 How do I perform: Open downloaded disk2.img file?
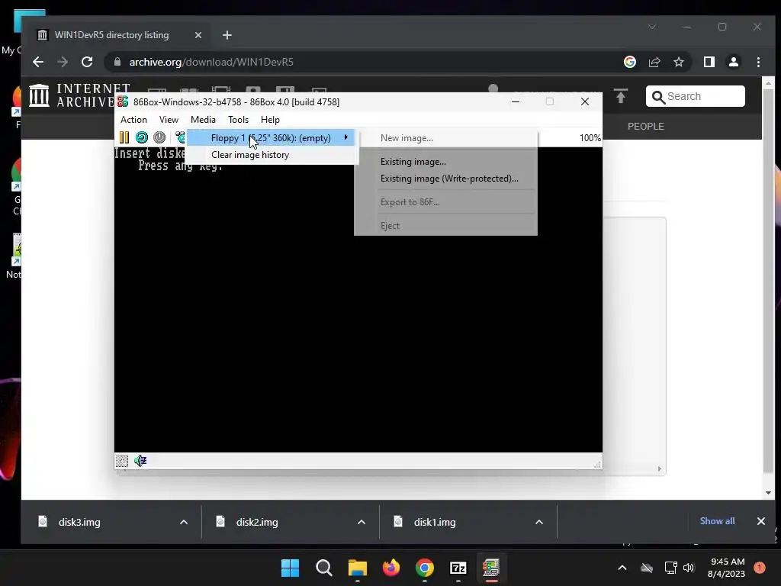[258, 522]
